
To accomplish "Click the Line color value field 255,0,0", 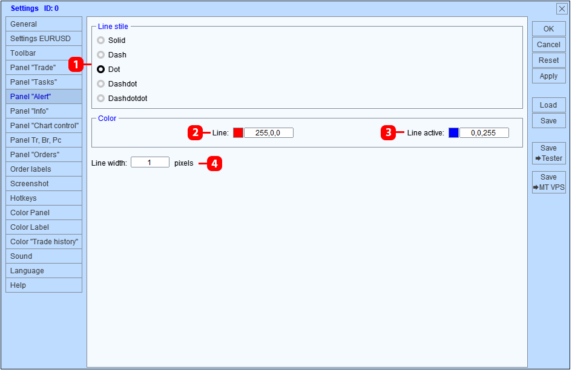I will tap(269, 132).
